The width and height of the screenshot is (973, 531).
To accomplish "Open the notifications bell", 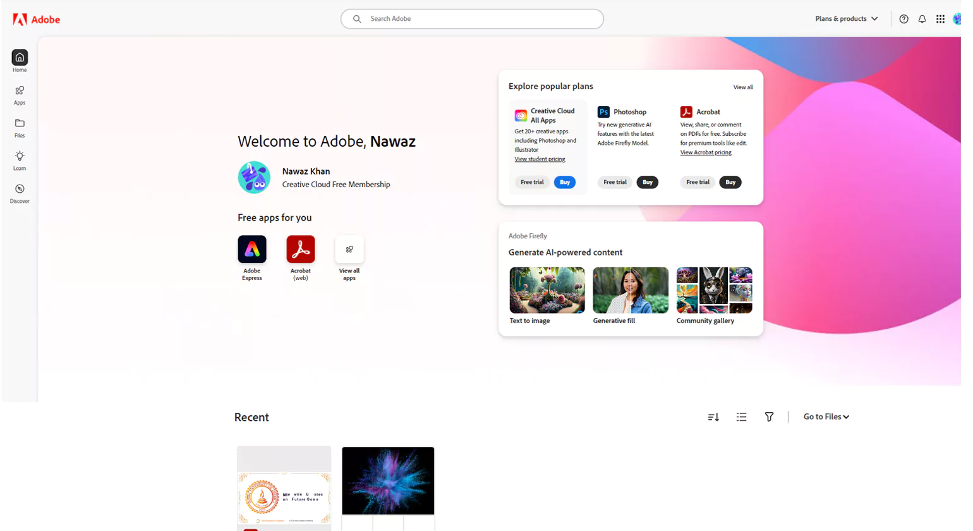I will point(922,18).
